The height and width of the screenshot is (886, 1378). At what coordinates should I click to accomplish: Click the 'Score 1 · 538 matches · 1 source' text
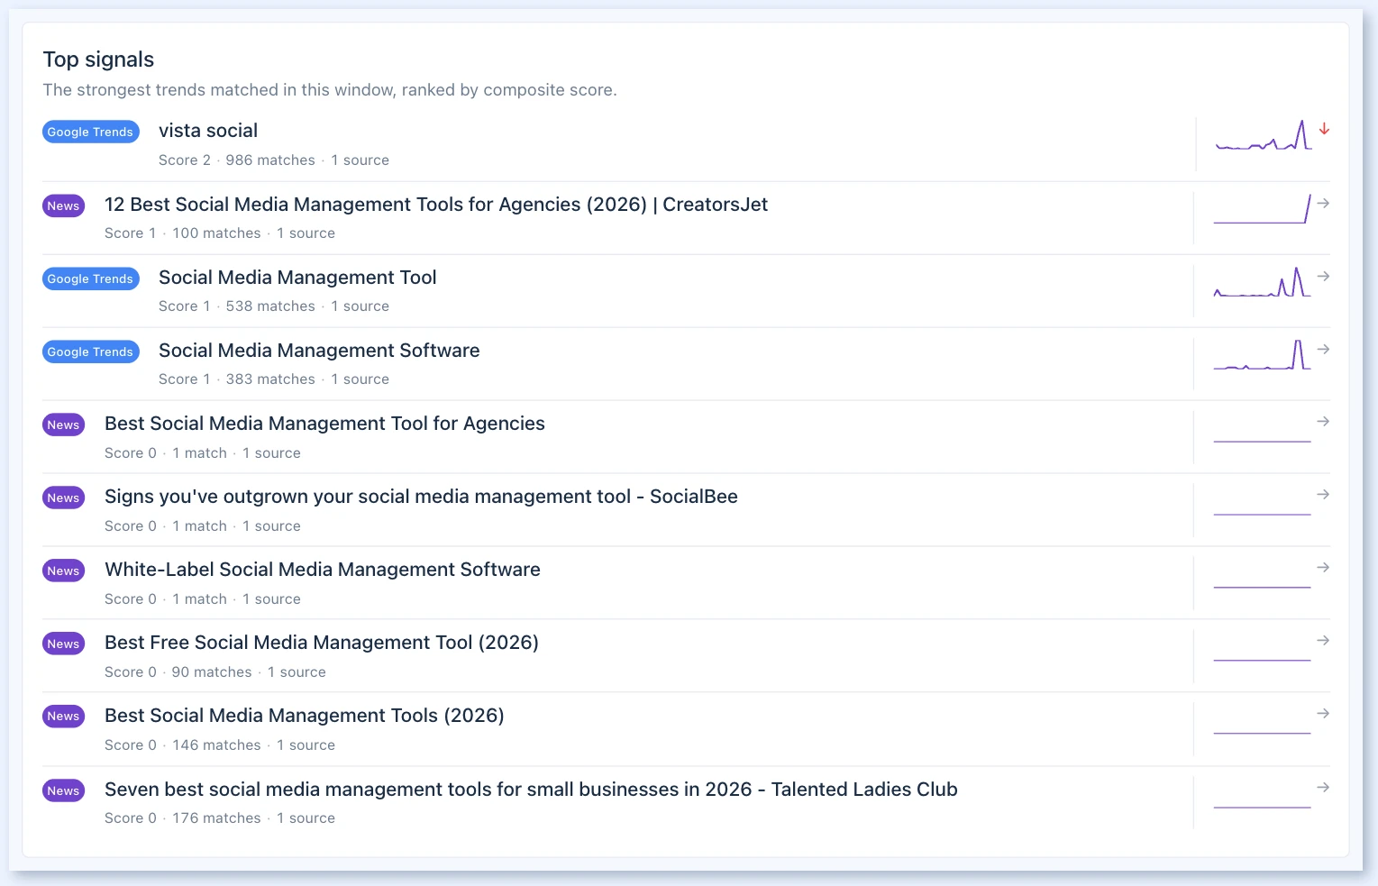click(274, 306)
